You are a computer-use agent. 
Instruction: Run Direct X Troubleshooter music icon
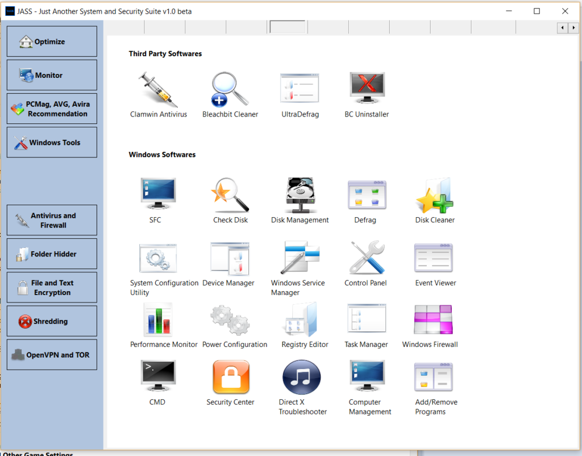coord(301,377)
